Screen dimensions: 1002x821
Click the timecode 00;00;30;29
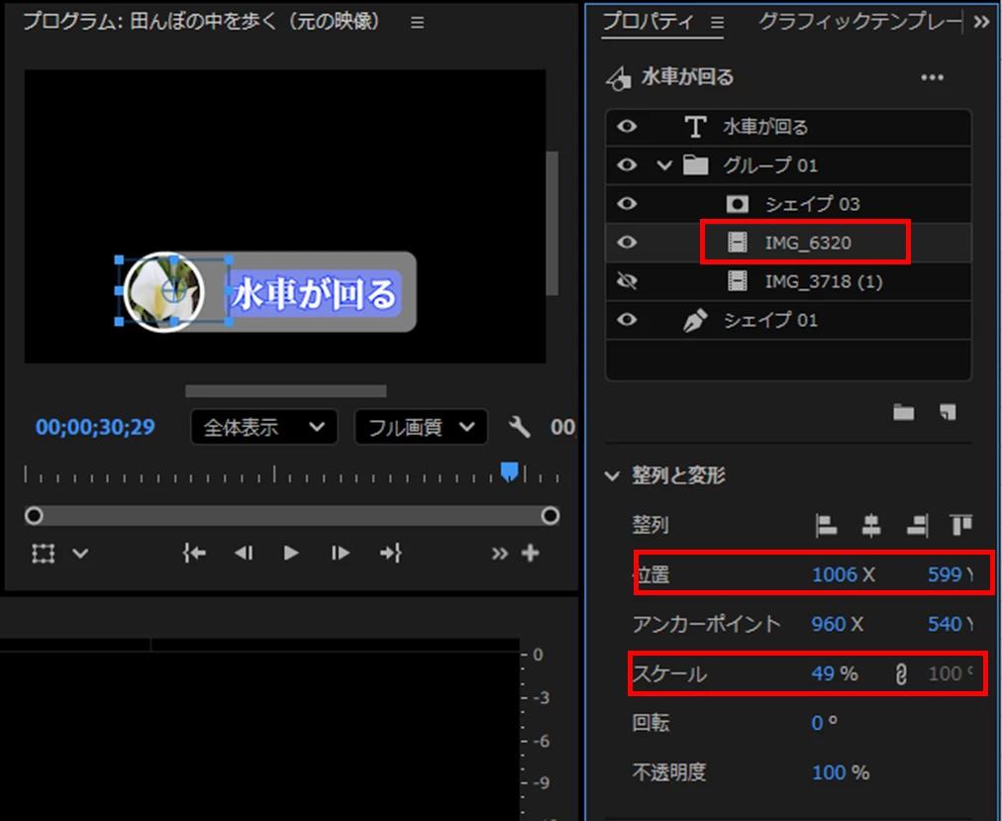click(x=95, y=427)
